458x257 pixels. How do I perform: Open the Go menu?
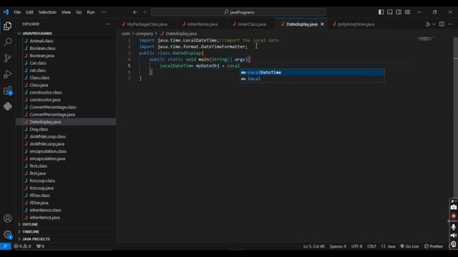pos(79,12)
